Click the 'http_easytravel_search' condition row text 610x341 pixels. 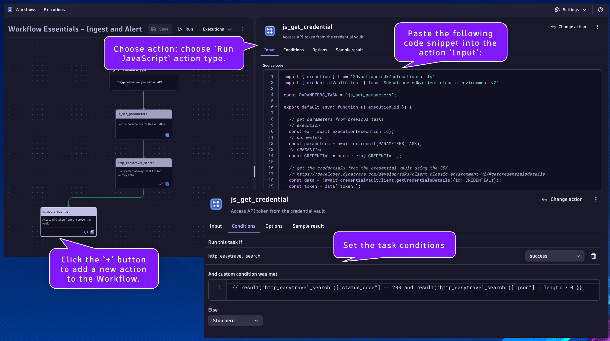click(x=234, y=256)
